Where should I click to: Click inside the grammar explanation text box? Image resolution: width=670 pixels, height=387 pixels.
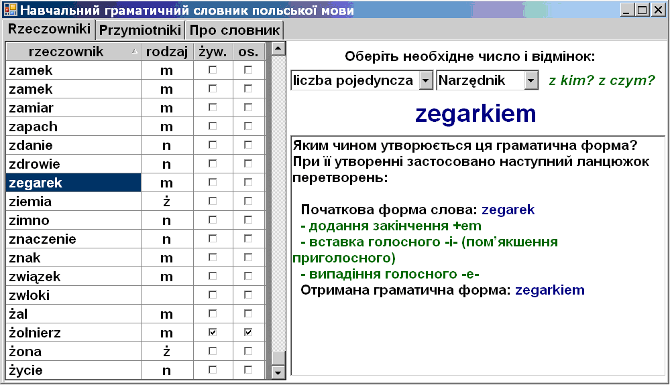pos(478,328)
